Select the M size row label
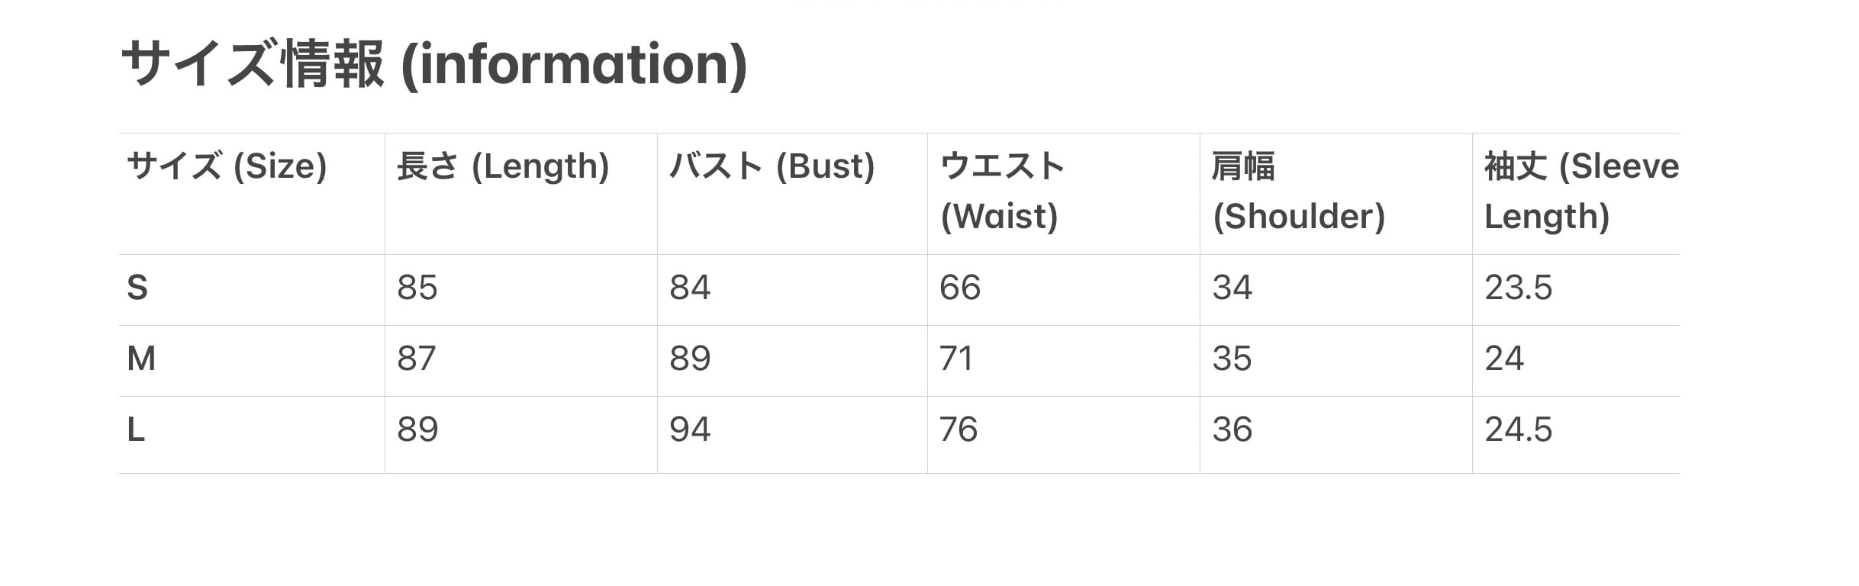This screenshot has width=1859, height=586. point(141,359)
